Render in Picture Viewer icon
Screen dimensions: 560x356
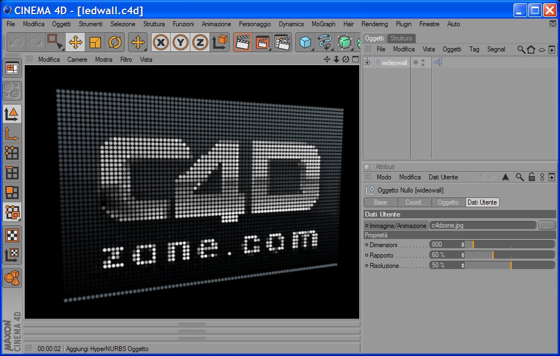262,43
